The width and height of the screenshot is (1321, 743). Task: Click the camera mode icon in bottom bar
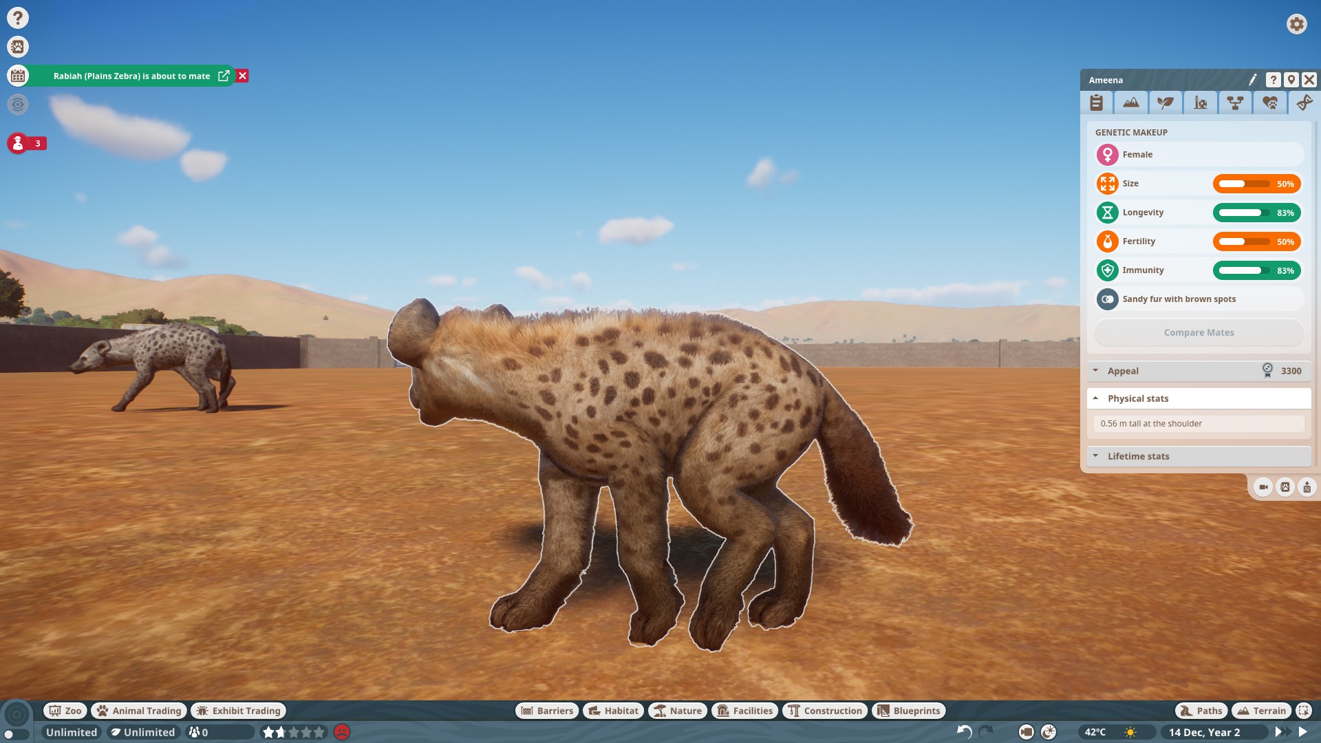click(x=1026, y=732)
